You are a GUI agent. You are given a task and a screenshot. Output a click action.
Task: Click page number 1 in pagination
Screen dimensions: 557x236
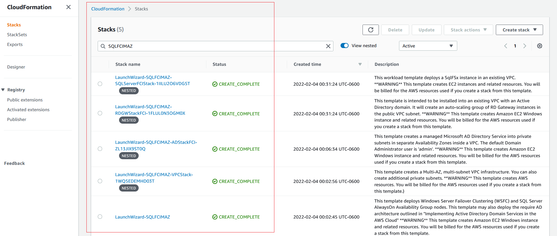(x=515, y=46)
